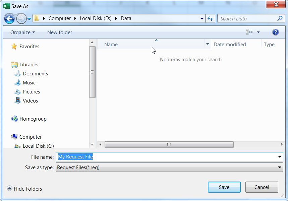Open the File name history dropdown
This screenshot has width=288, height=201.
280,157
